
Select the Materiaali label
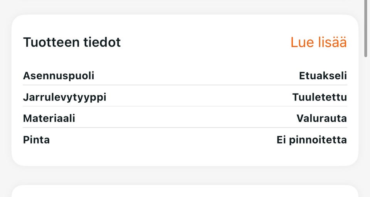pos(49,119)
